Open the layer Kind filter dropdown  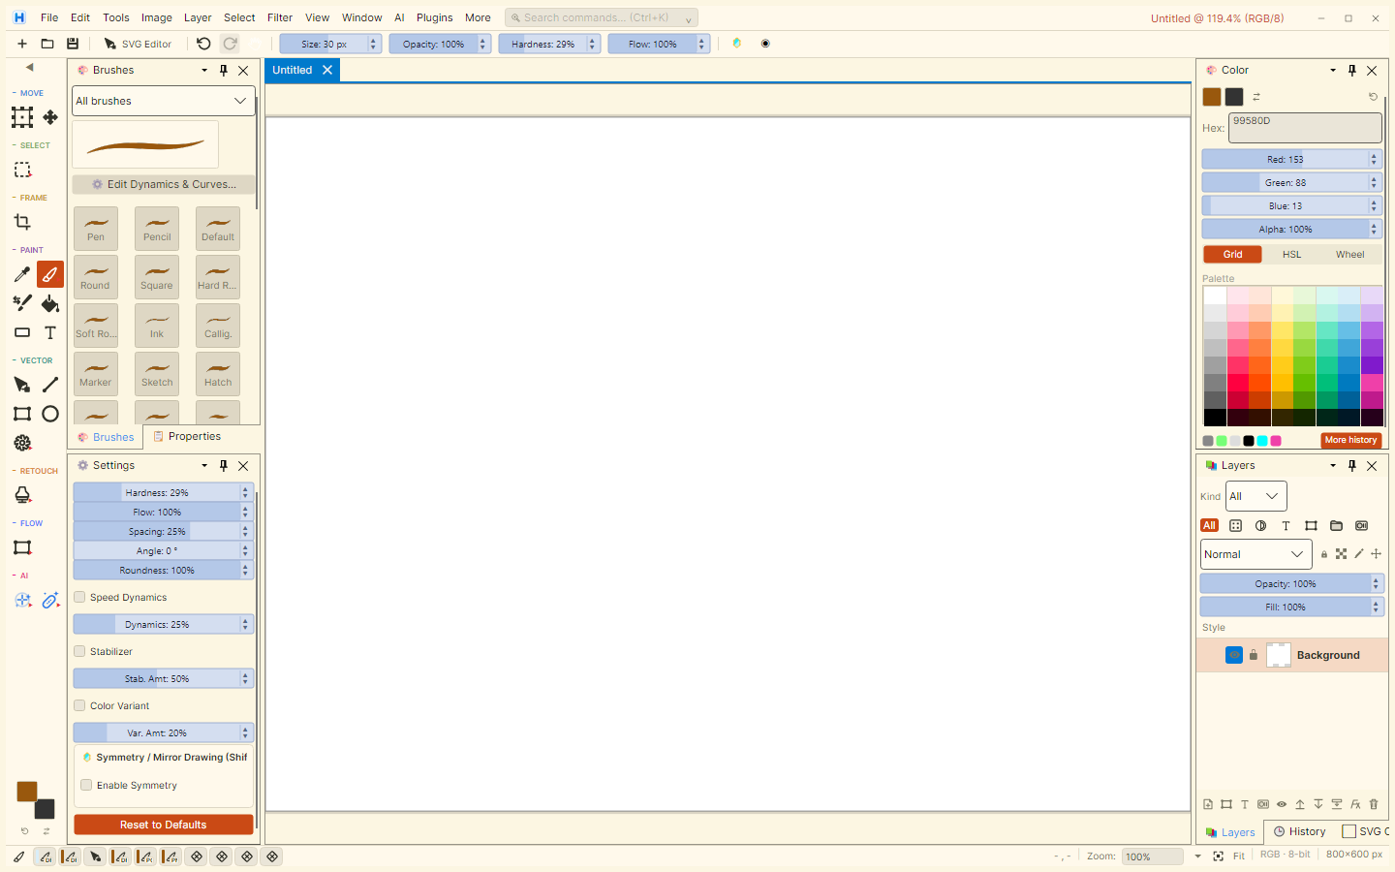click(1256, 496)
